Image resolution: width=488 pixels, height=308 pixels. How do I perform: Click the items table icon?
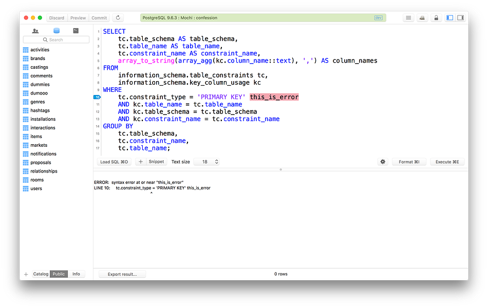coord(26,137)
